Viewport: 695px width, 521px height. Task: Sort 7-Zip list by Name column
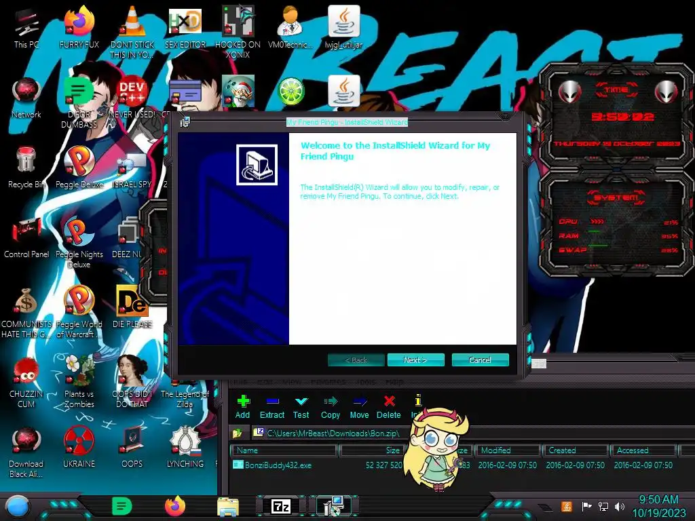click(284, 450)
